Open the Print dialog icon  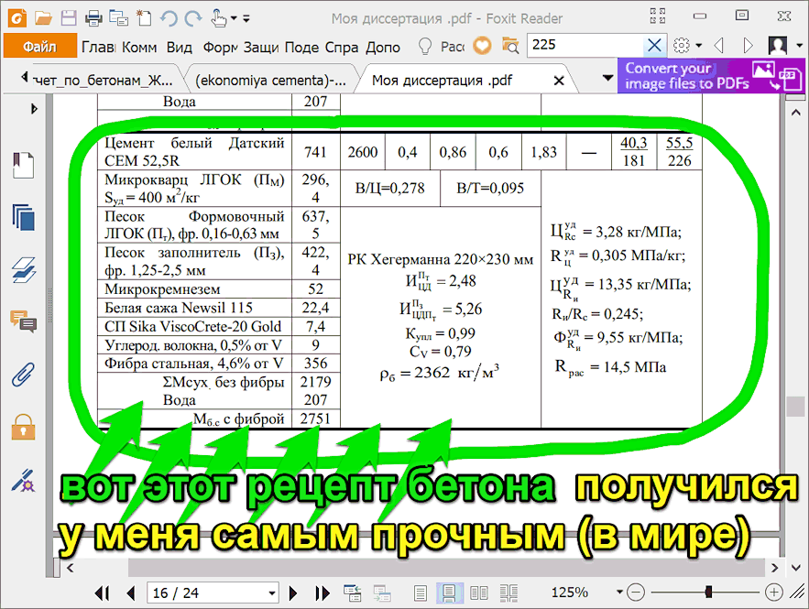coord(93,18)
